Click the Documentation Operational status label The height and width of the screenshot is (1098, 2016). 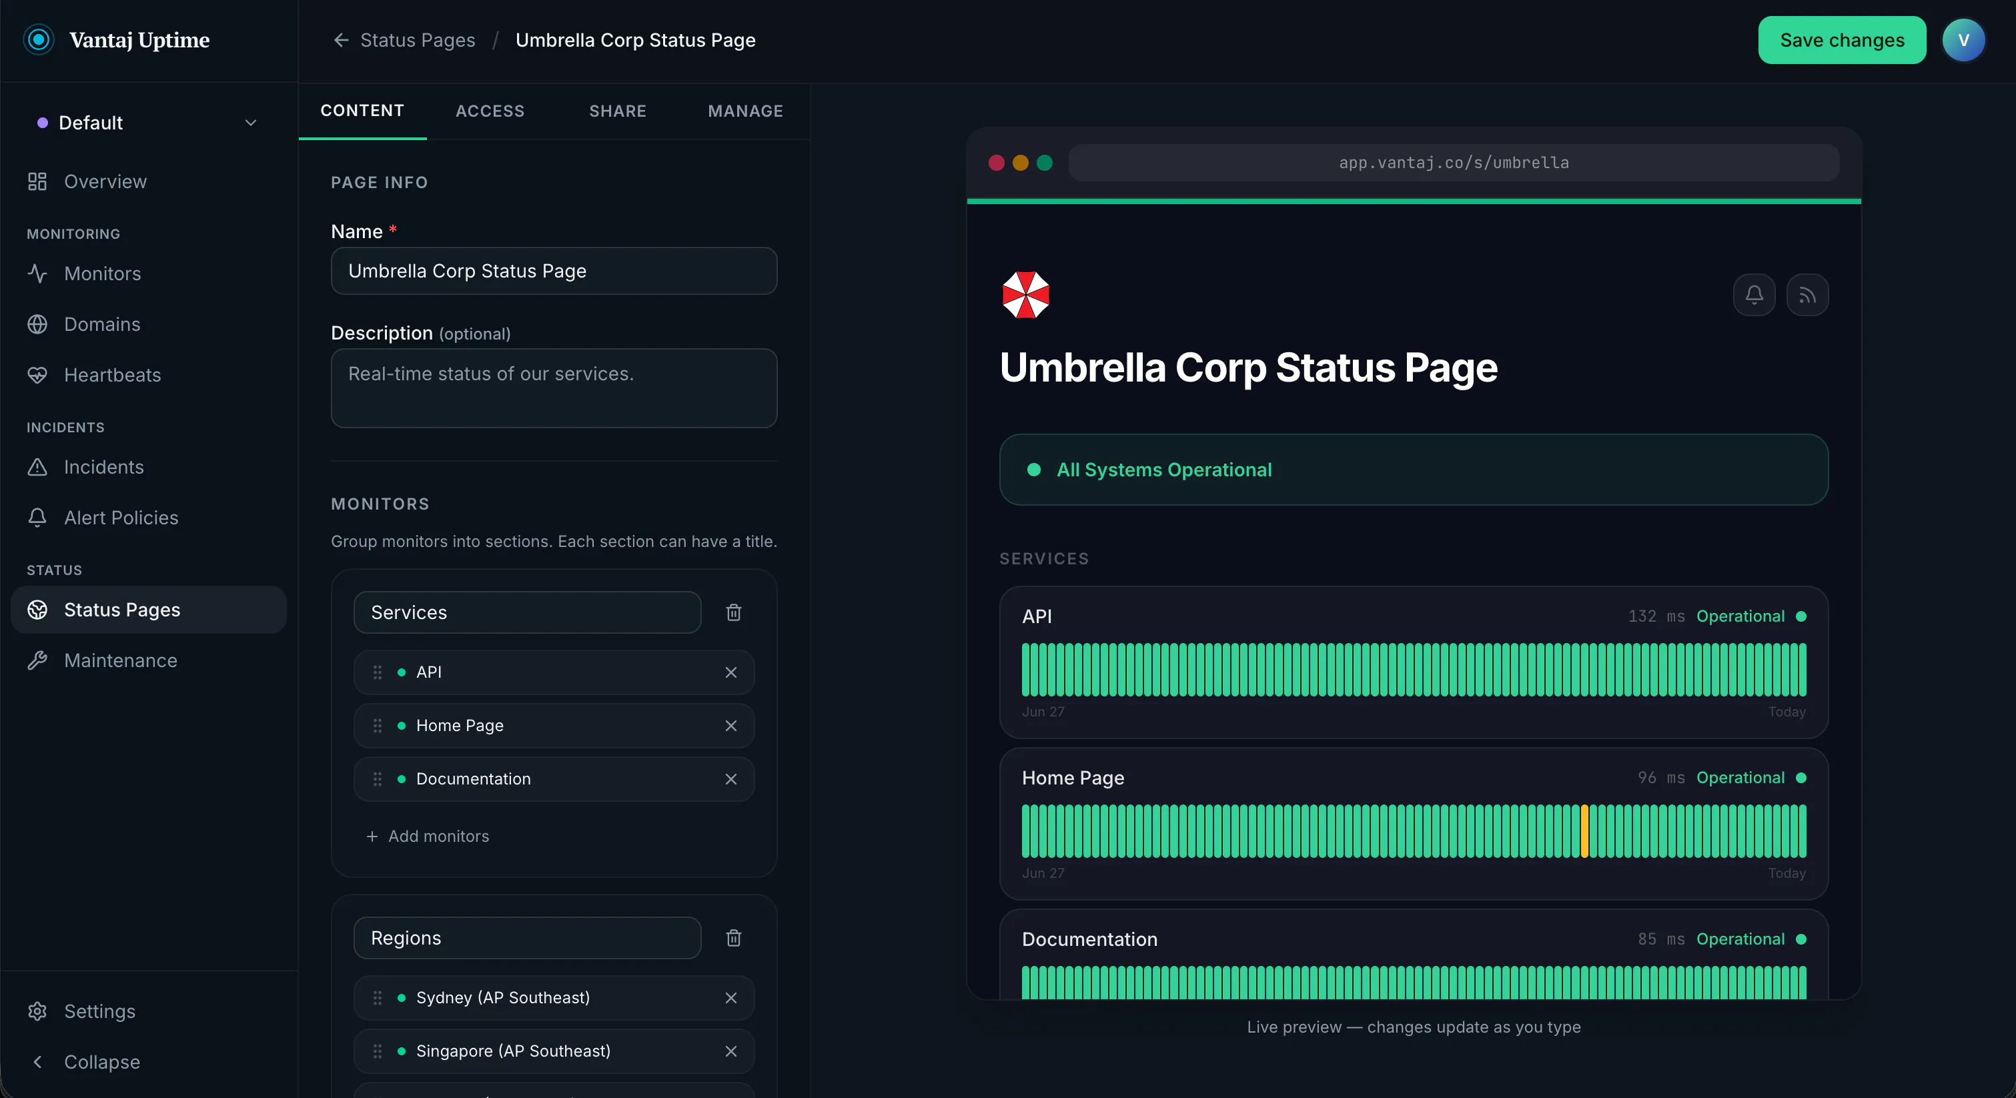coord(1740,939)
